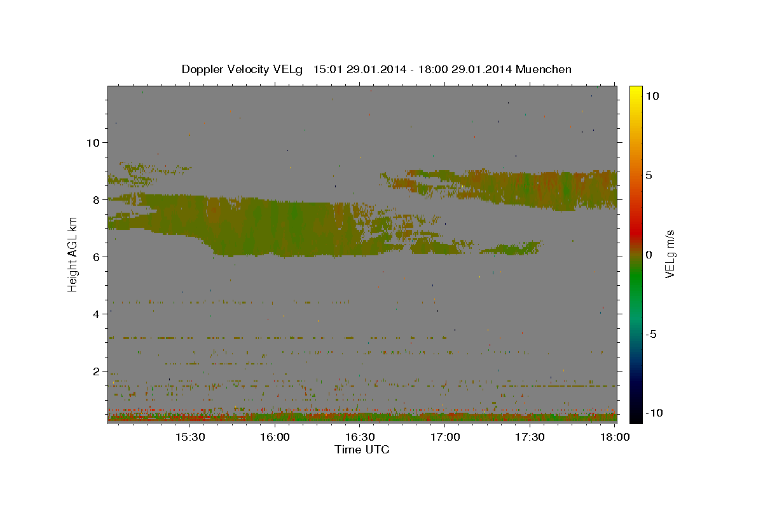The image size is (763, 508).
Task: Click the colorbar value 0 label
Action: pyautogui.click(x=649, y=255)
